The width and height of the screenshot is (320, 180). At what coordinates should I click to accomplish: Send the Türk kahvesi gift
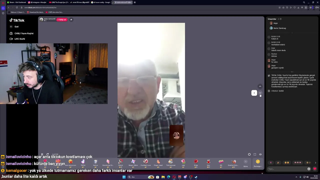pos(171,163)
